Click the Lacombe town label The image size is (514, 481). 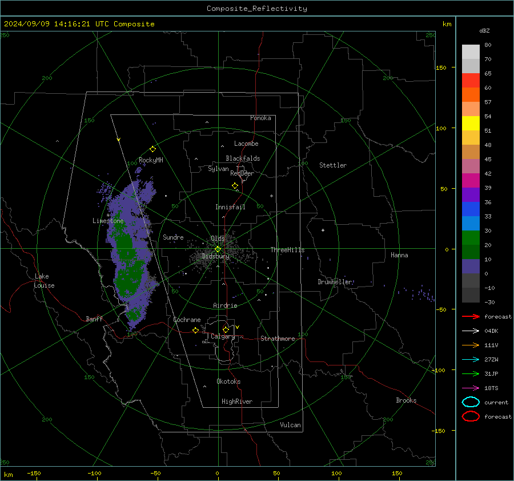(246, 144)
